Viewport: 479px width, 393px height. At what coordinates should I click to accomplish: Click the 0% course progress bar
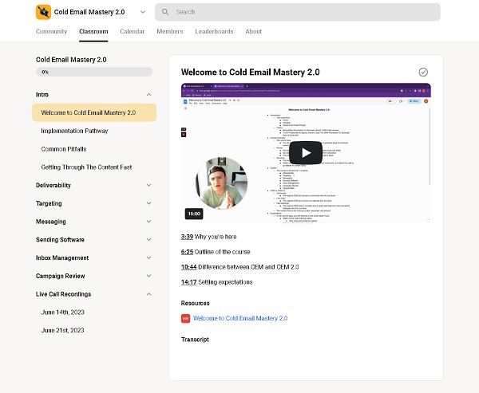[x=94, y=72]
